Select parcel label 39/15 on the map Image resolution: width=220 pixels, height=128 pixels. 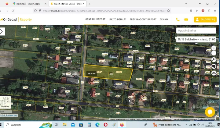[119, 84]
